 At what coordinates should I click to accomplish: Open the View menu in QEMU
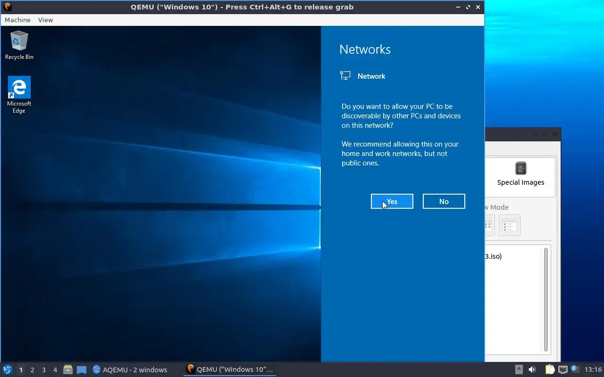point(45,20)
